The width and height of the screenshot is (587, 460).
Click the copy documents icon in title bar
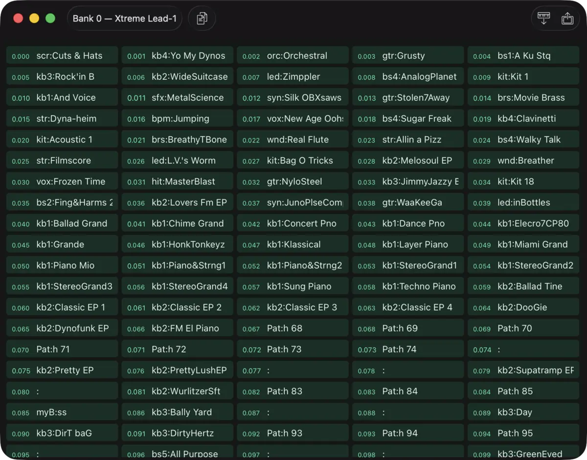pyautogui.click(x=202, y=19)
